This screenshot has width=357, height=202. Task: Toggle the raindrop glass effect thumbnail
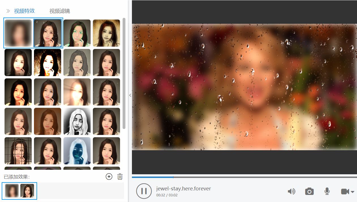[48, 33]
